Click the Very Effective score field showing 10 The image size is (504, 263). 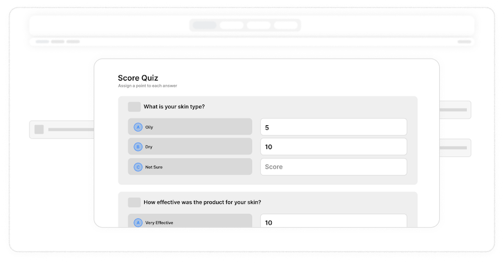(333, 221)
